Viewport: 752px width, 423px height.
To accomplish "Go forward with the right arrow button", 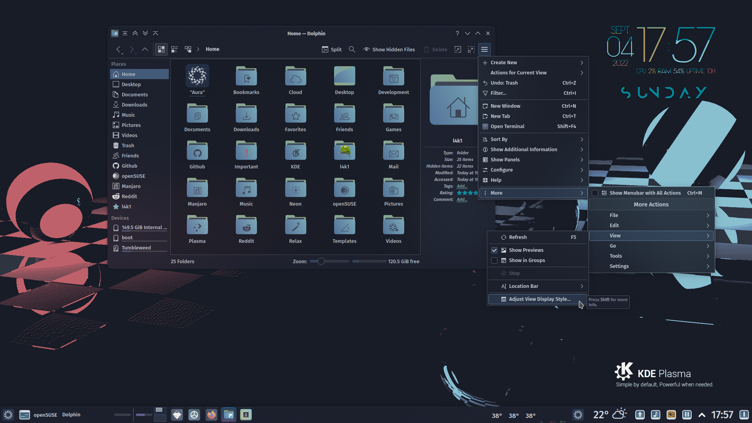I will coord(132,49).
